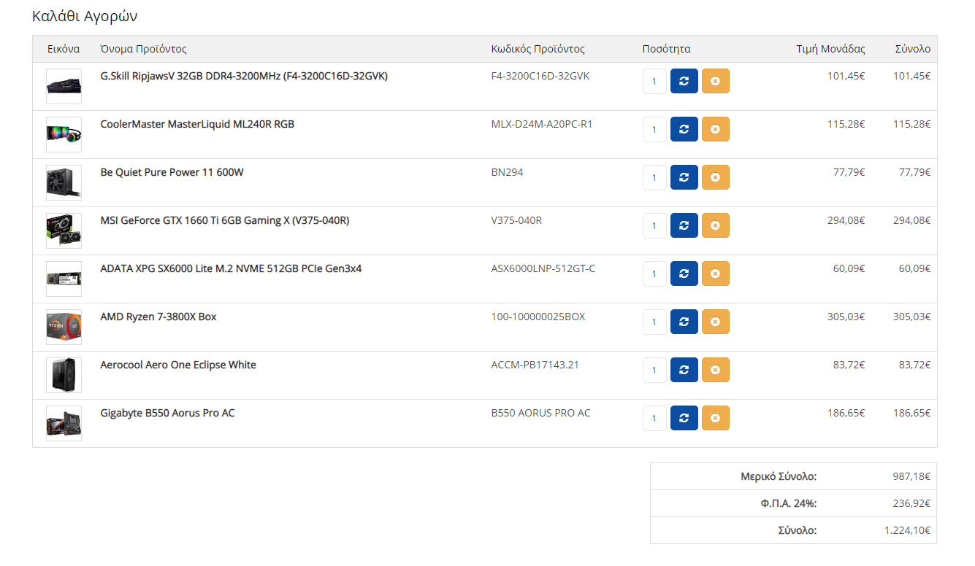The height and width of the screenshot is (566, 975).
Task: Update quantity for Aerocool Aero One Eclipse White
Action: [684, 370]
